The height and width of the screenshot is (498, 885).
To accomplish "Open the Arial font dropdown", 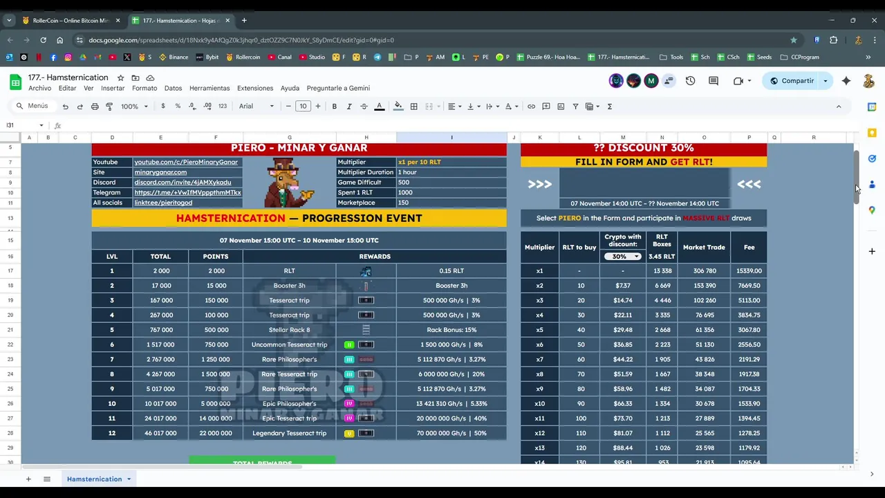I will click(x=257, y=107).
